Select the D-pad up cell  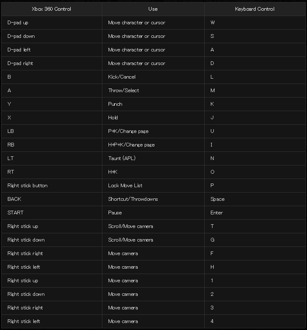[18, 23]
